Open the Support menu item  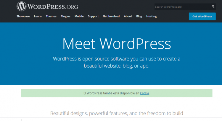(93, 16)
